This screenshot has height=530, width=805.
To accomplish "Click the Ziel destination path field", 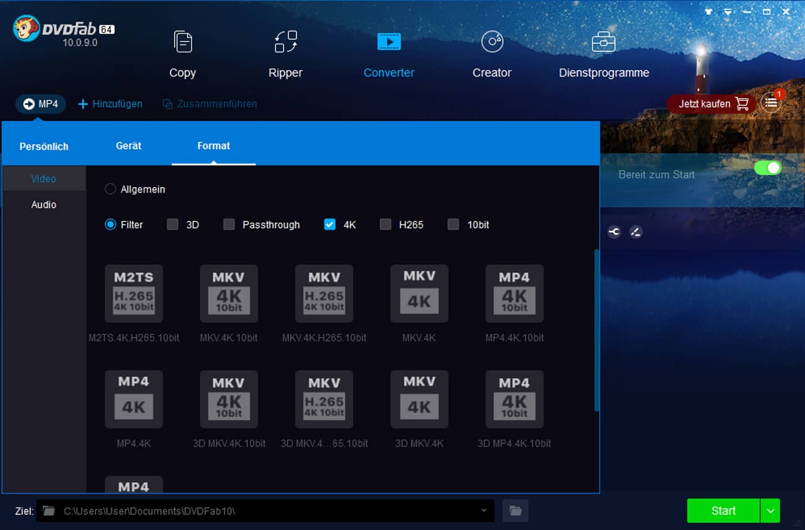I will point(265,511).
